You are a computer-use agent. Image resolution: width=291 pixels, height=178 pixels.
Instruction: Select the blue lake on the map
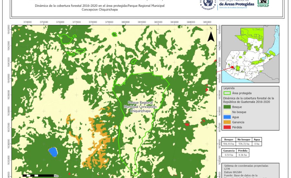53,151
